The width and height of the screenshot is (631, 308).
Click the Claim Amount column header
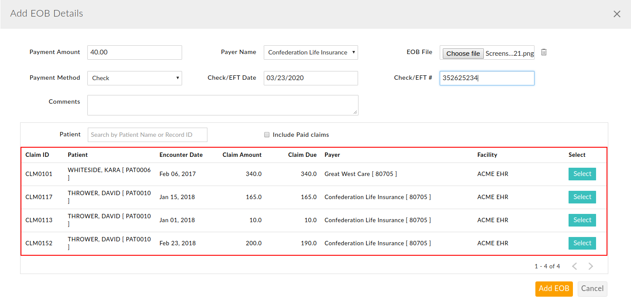pos(242,155)
